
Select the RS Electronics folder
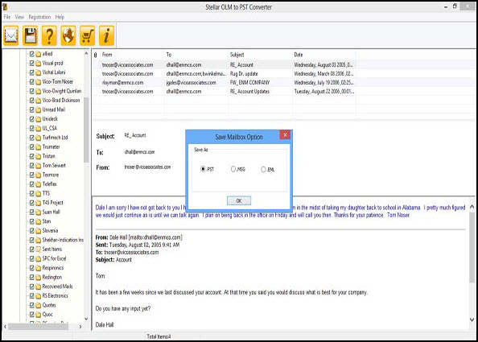[56, 295]
